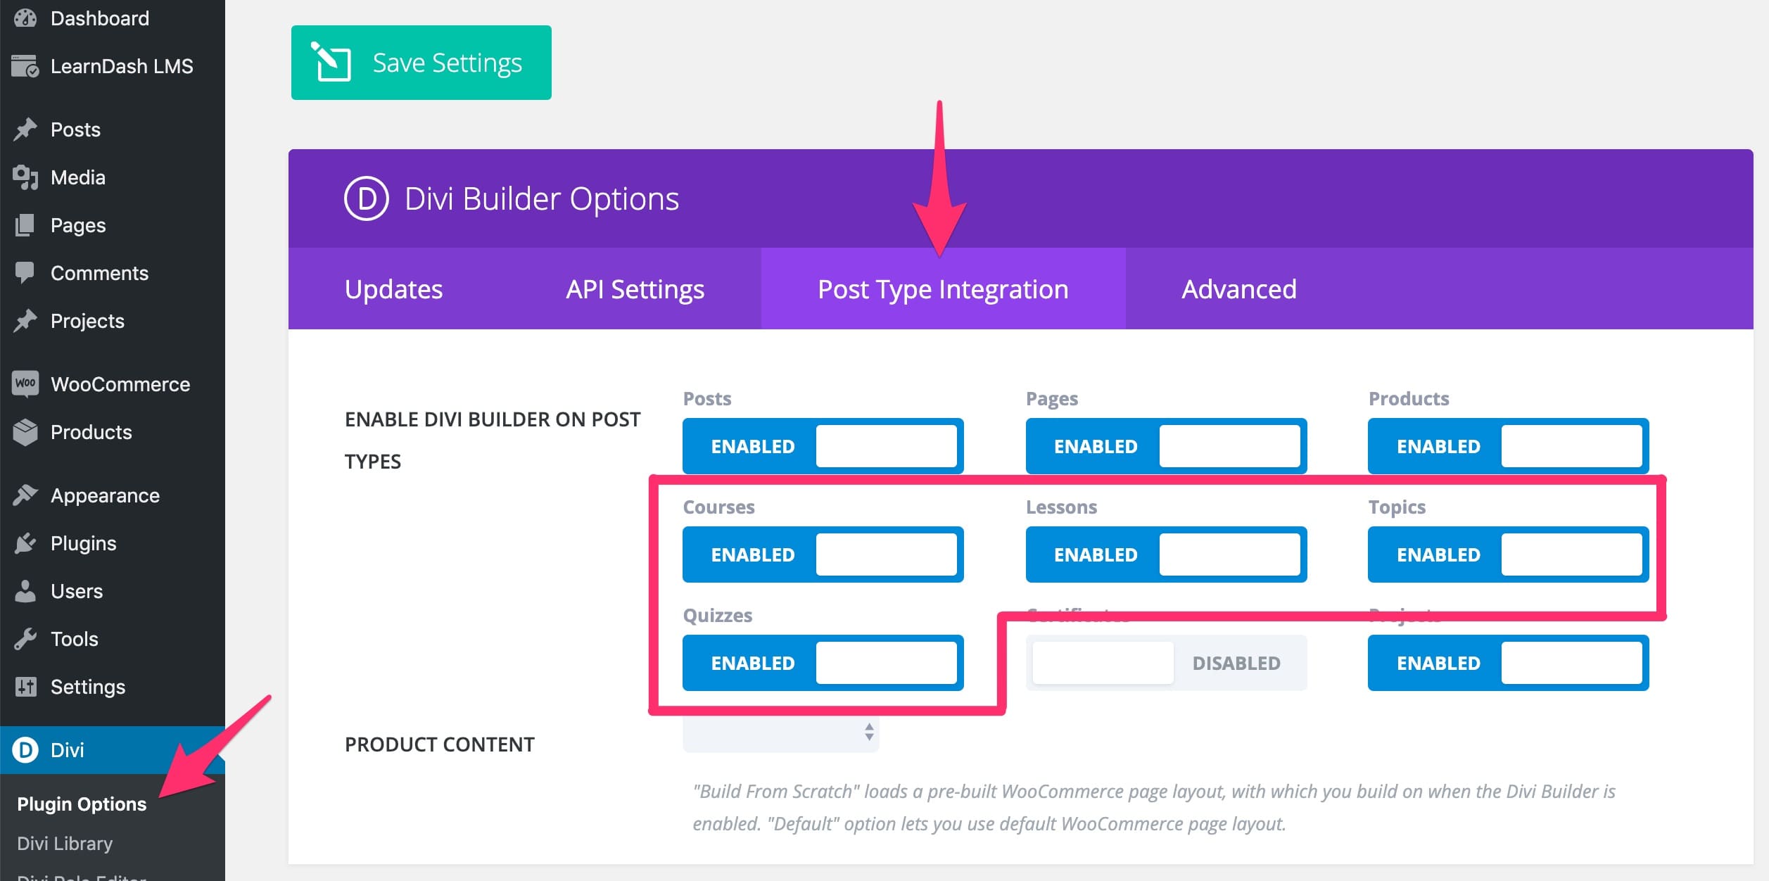Click the Media icon in sidebar
Viewport: 1769px width, 881px height.
coord(25,177)
